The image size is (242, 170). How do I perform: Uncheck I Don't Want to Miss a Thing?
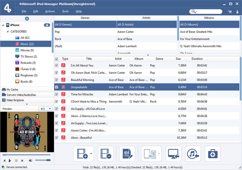click(57, 101)
